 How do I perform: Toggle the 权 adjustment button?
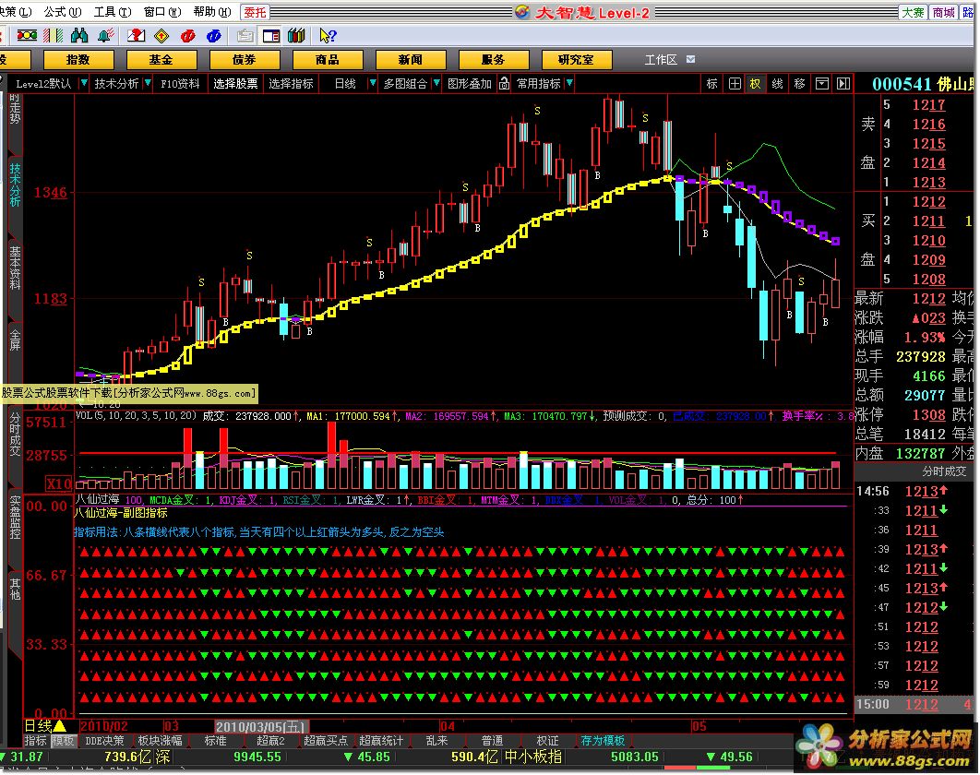click(756, 83)
